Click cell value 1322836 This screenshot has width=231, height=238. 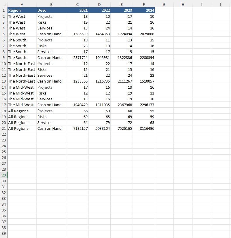pos(121,58)
